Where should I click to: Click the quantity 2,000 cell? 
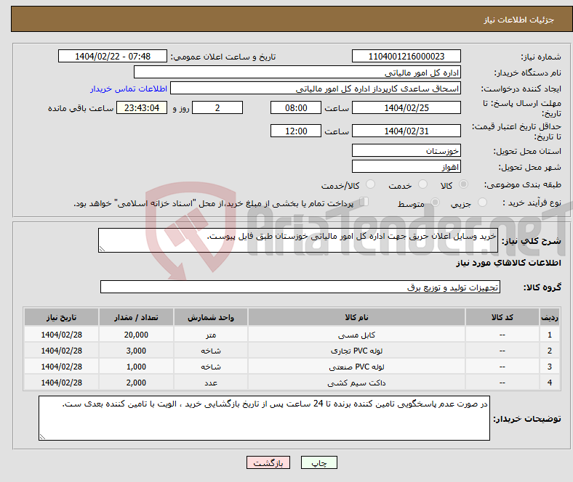[136, 383]
